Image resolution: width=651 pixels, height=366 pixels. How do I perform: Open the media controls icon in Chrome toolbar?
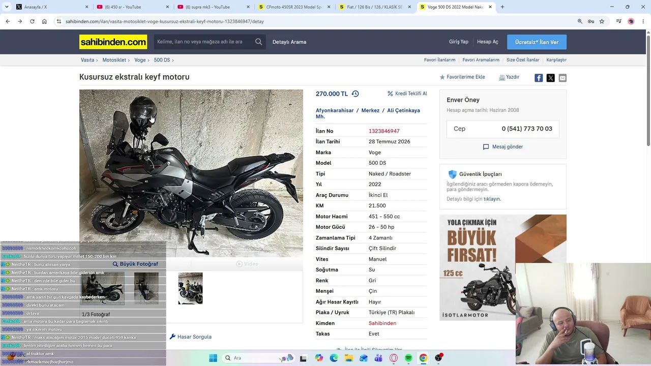pyautogui.click(x=619, y=21)
